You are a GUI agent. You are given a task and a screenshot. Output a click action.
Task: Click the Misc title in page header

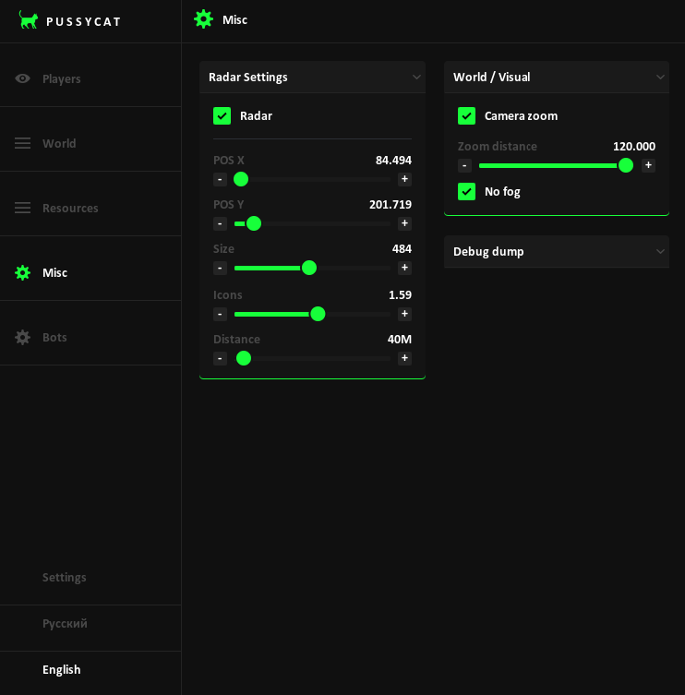point(234,20)
